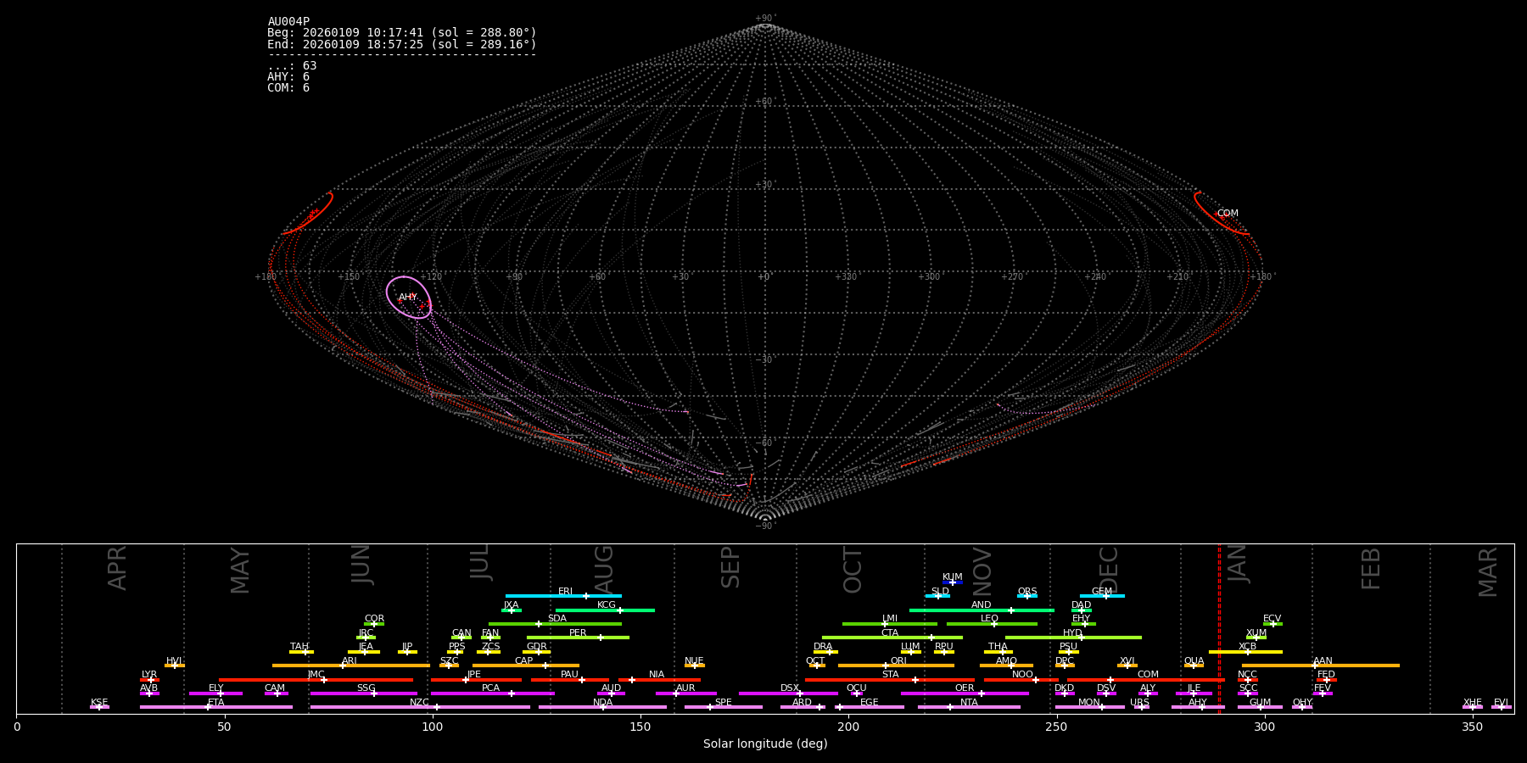Image resolution: width=1527 pixels, height=763 pixels.
Task: Click the peak marker on ORI bar
Action: [x=886, y=666]
